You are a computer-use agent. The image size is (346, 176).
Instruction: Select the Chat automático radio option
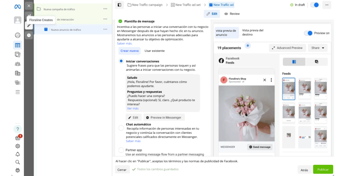click(x=121, y=128)
